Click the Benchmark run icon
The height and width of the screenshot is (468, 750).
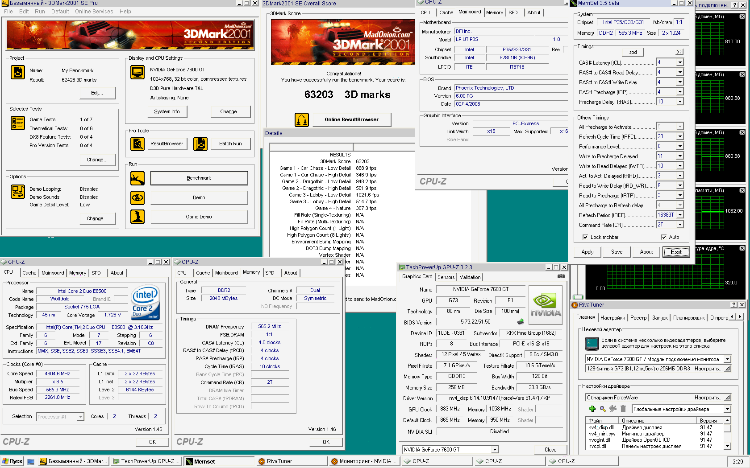[137, 178]
